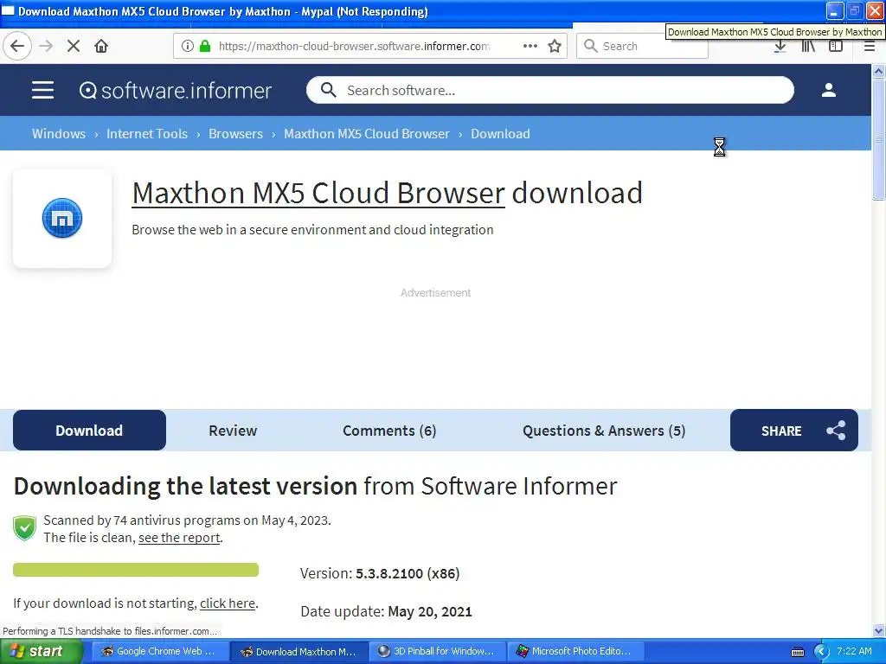
Task: Click the software.informer logo
Action: pyautogui.click(x=176, y=90)
